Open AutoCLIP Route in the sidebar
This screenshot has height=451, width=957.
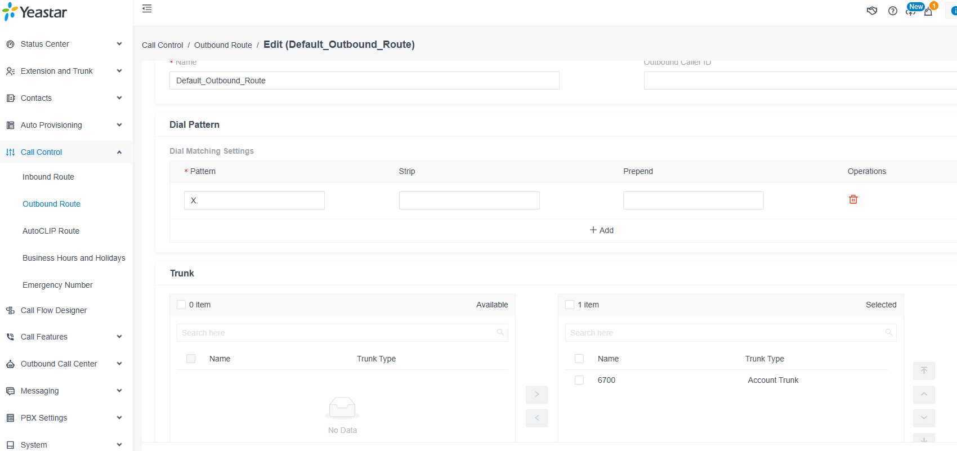coord(51,231)
